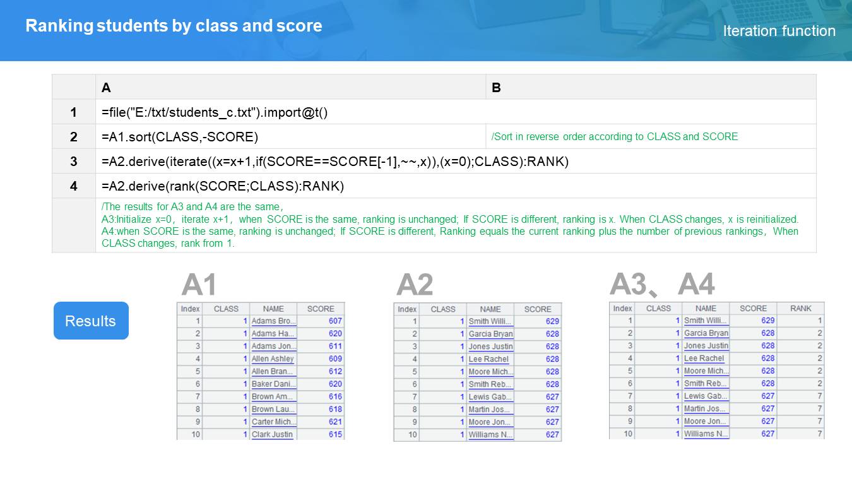Select the cell containing =file("E:/txt/students_c.txt").import@t()
This screenshot has width=852, height=479.
456,112
